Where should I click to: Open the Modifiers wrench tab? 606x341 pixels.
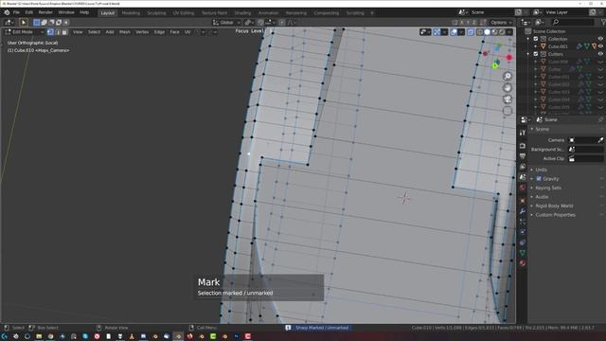click(523, 211)
